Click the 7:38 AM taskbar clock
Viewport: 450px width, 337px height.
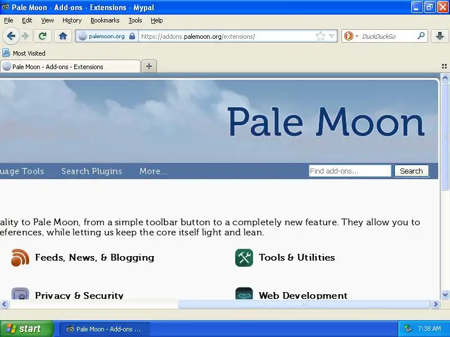point(429,329)
